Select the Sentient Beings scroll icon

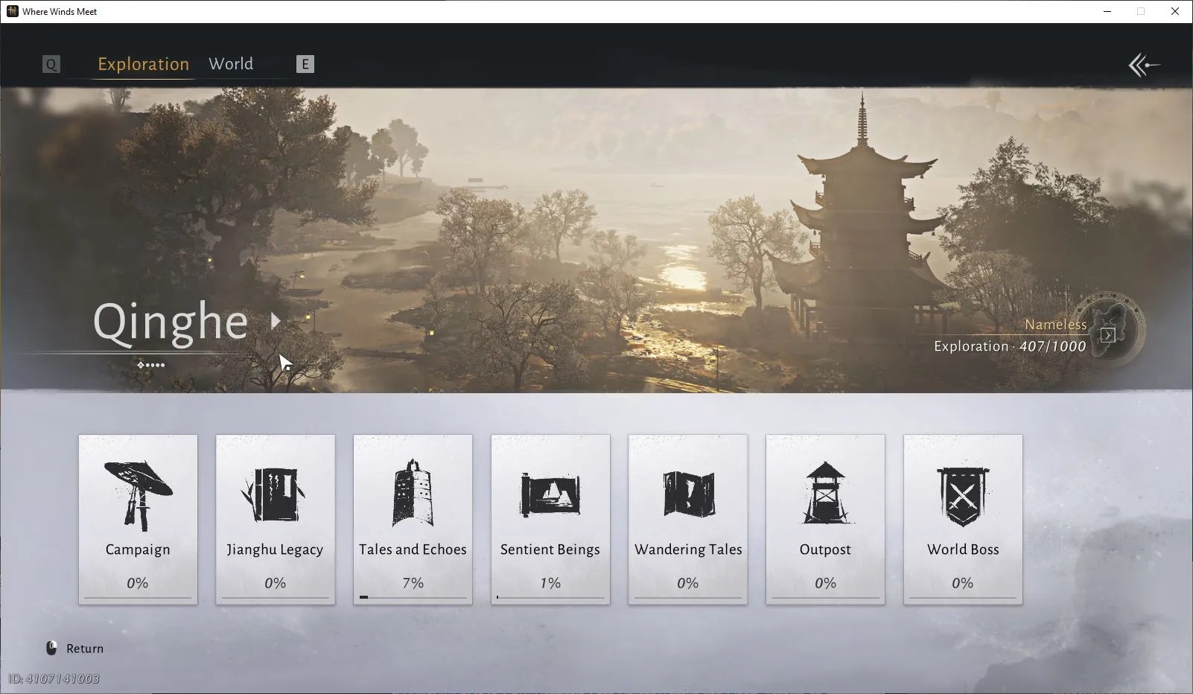550,494
